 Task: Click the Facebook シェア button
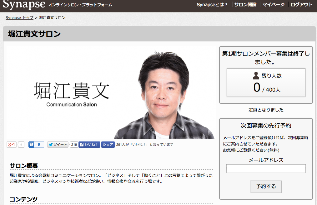coord(108,145)
